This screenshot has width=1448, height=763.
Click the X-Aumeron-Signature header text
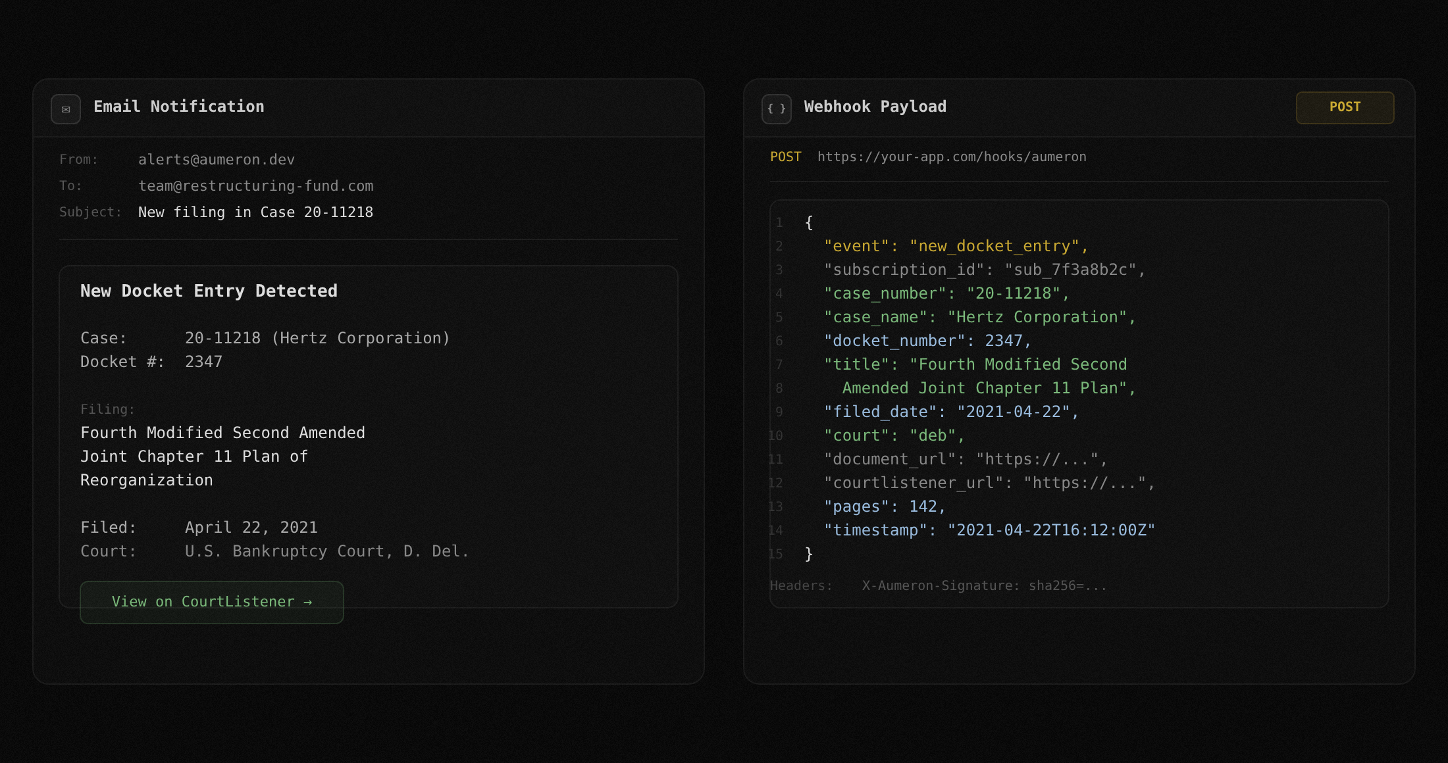click(x=984, y=585)
